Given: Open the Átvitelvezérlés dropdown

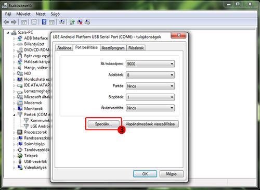Looking at the screenshot, I should click(150, 108).
